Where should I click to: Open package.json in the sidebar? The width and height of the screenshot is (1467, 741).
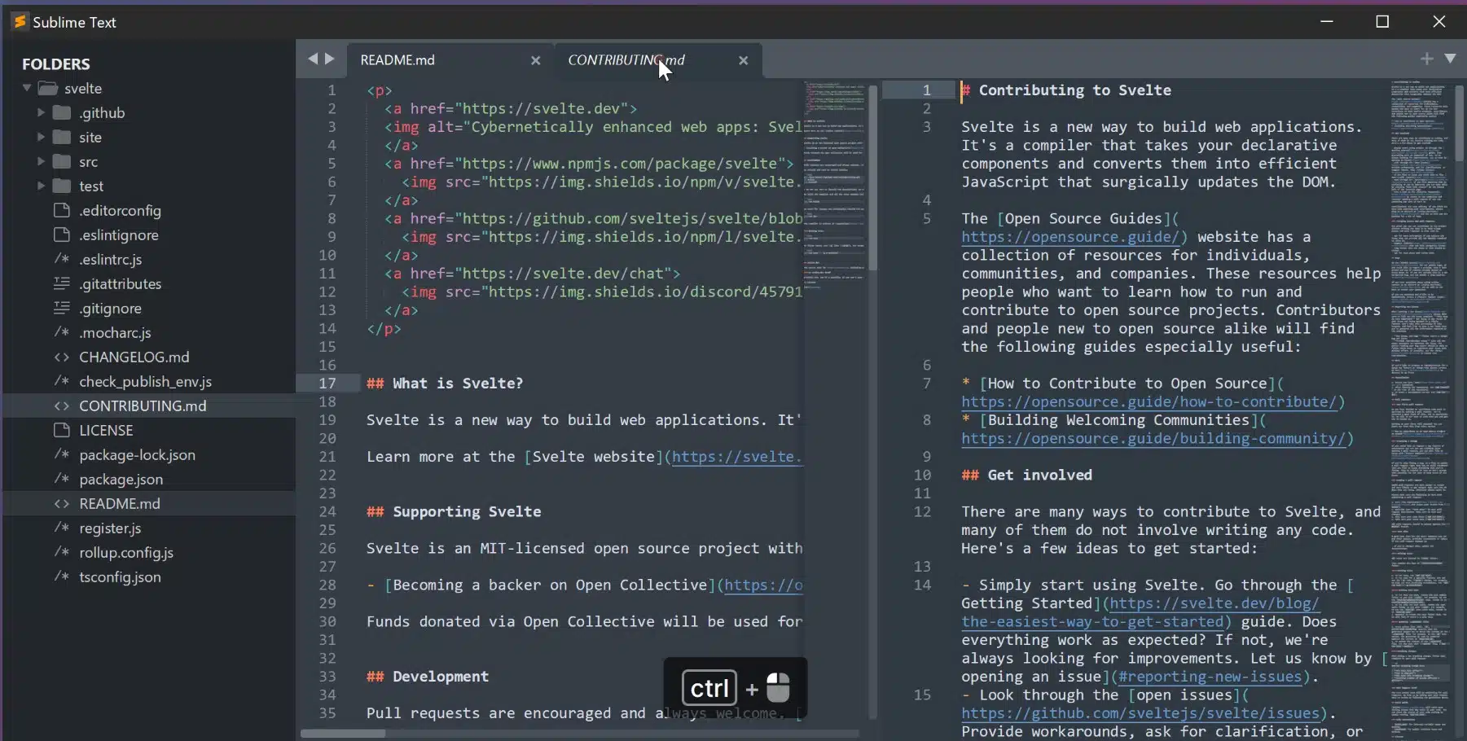pyautogui.click(x=121, y=479)
